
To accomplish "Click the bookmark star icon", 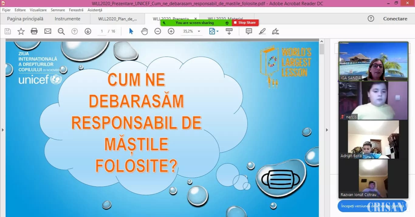I will [x=21, y=31].
